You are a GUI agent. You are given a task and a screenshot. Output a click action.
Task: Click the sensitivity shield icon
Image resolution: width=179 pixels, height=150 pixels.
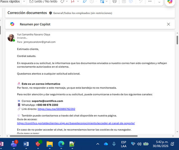click(x=50, y=13)
